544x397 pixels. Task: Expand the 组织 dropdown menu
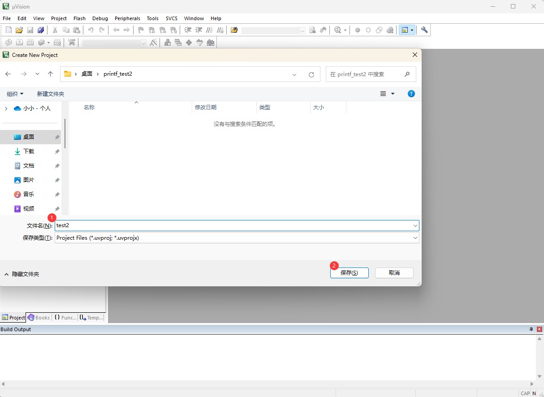pos(15,94)
